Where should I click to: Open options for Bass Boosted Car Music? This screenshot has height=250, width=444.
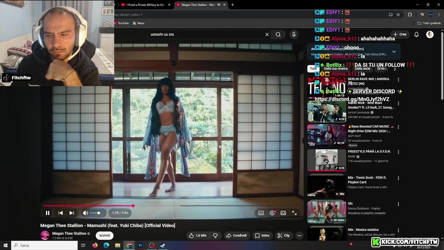(x=398, y=127)
